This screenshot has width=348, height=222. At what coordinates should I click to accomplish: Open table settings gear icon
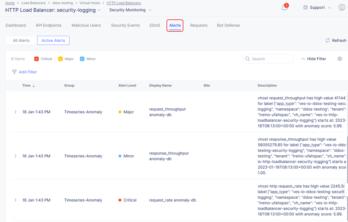point(340,59)
